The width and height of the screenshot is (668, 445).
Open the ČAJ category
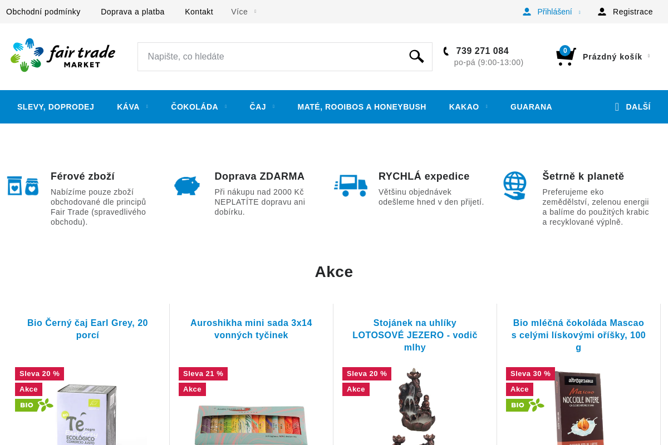tap(258, 107)
